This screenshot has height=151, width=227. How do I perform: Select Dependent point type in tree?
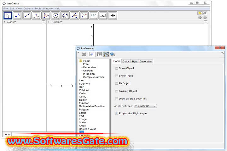[x=90, y=68]
